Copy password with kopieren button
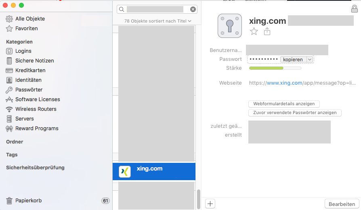The width and height of the screenshot is (361, 210). click(x=293, y=60)
